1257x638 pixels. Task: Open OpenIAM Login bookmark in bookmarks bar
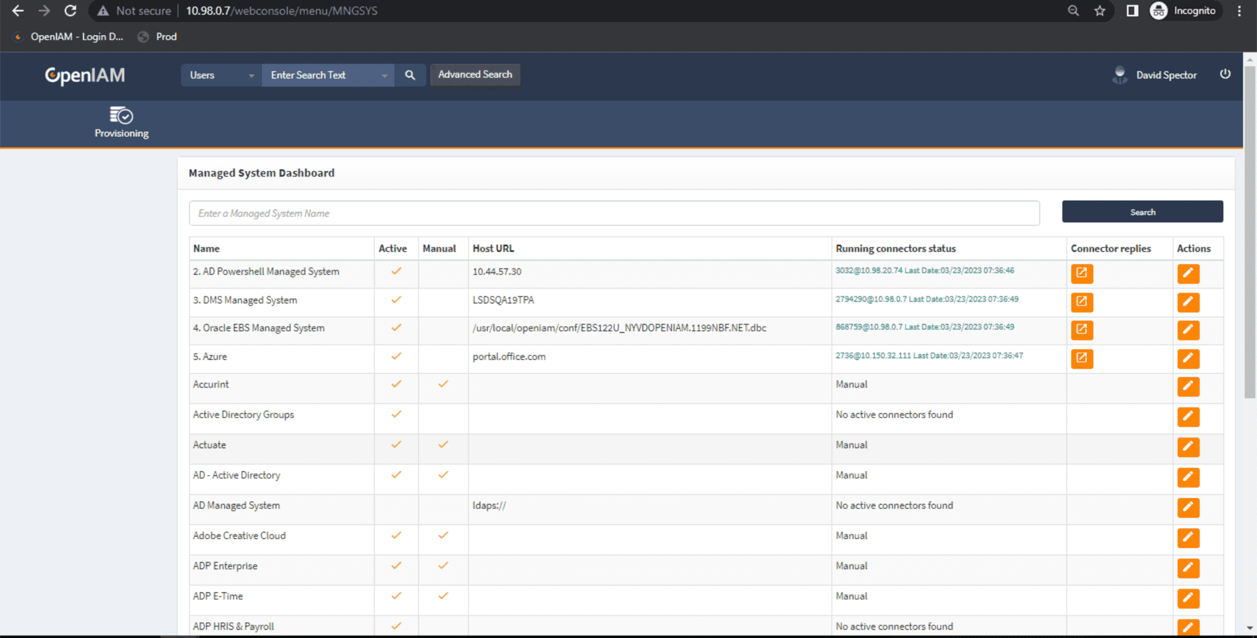69,37
